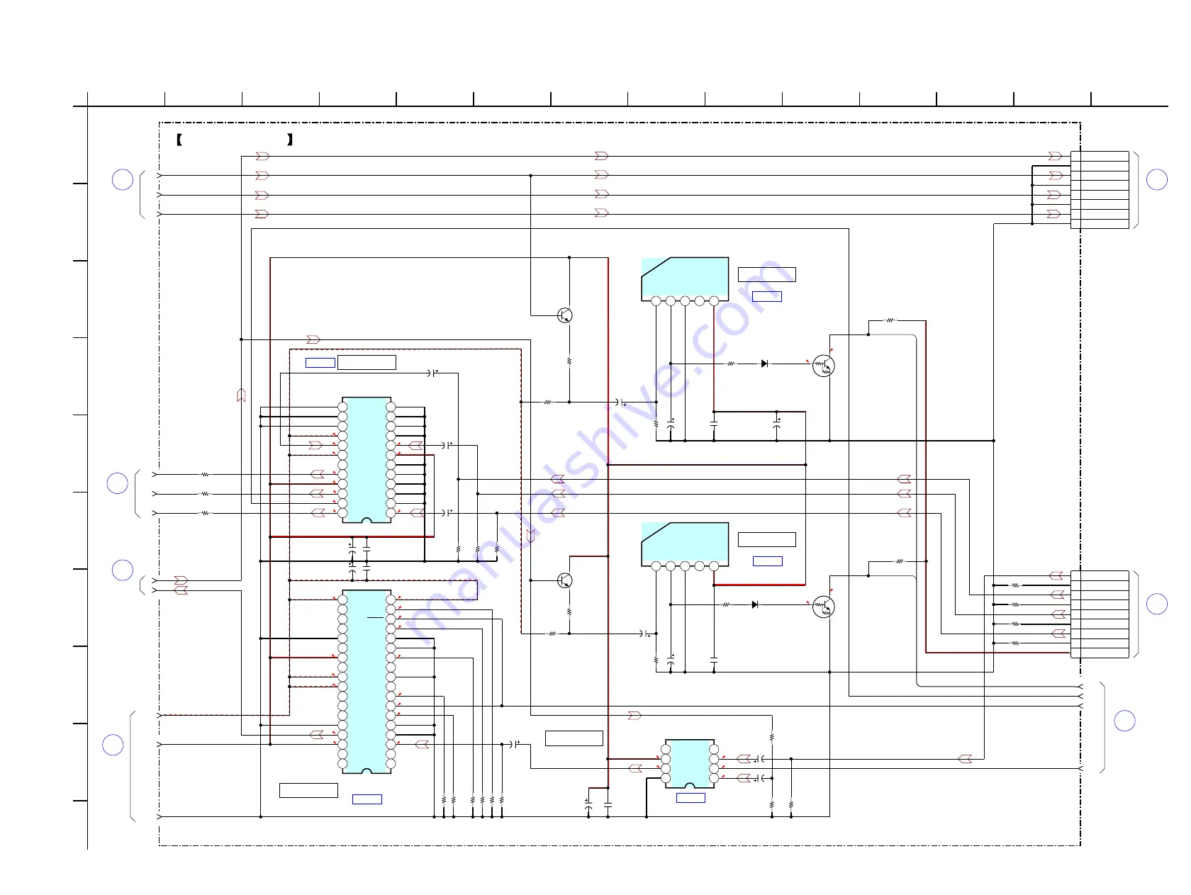This screenshot has width=1191, height=895.
Task: Click the blue circle beside the two left arrow inputs
Action: 123,570
